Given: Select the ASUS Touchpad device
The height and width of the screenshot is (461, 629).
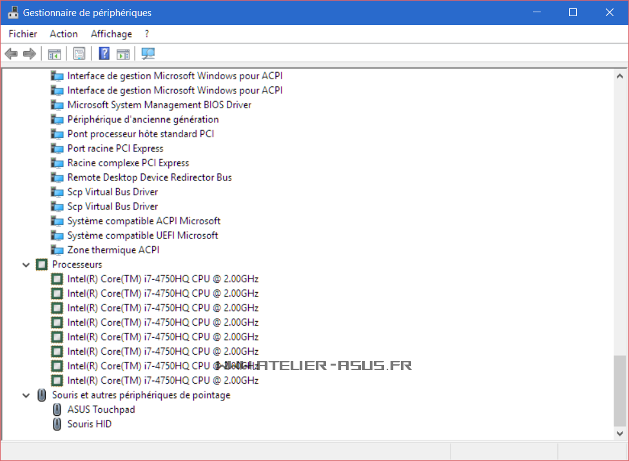Looking at the screenshot, I should tap(101, 409).
